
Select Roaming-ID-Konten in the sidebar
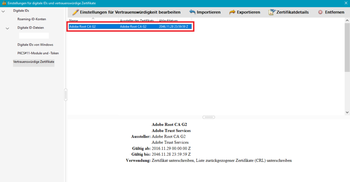click(31, 19)
